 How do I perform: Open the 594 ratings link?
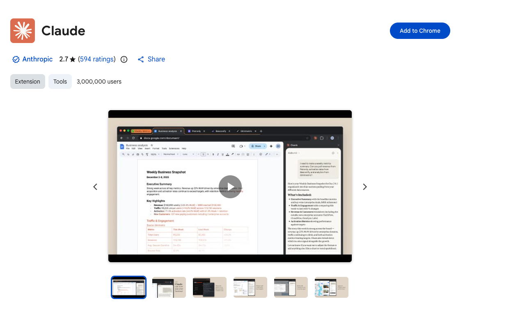tap(97, 59)
